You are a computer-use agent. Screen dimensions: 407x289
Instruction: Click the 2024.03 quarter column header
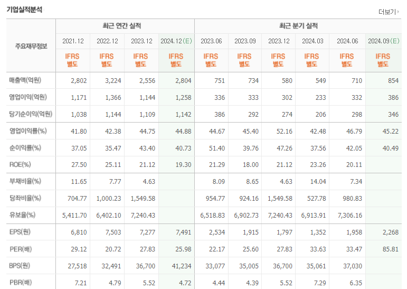coord(313,41)
